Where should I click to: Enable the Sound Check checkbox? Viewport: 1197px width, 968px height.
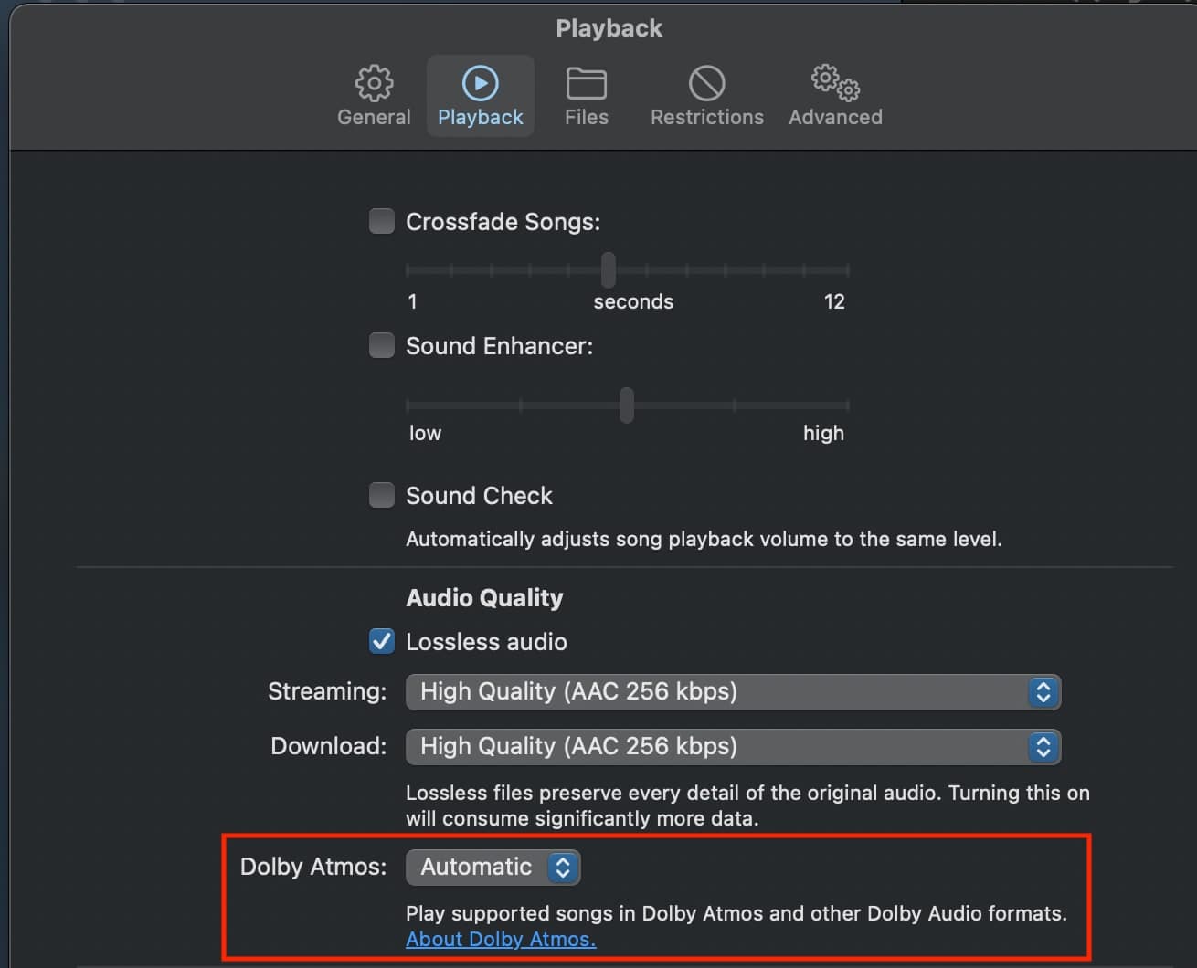381,495
